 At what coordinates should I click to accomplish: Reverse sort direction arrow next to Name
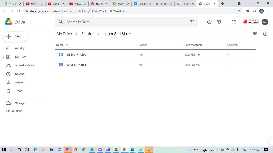tap(67, 45)
